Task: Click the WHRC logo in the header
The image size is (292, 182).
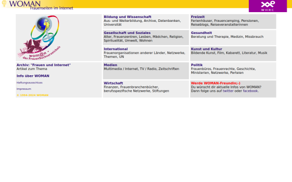Action: pyautogui.click(x=268, y=6)
